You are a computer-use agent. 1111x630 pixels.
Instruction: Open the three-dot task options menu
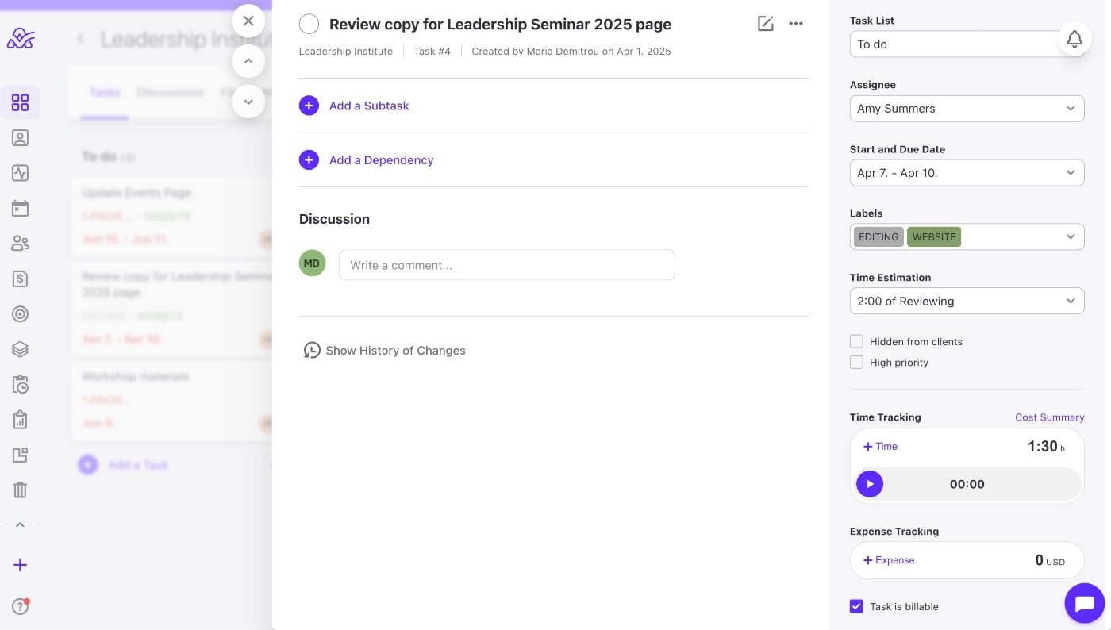(796, 24)
